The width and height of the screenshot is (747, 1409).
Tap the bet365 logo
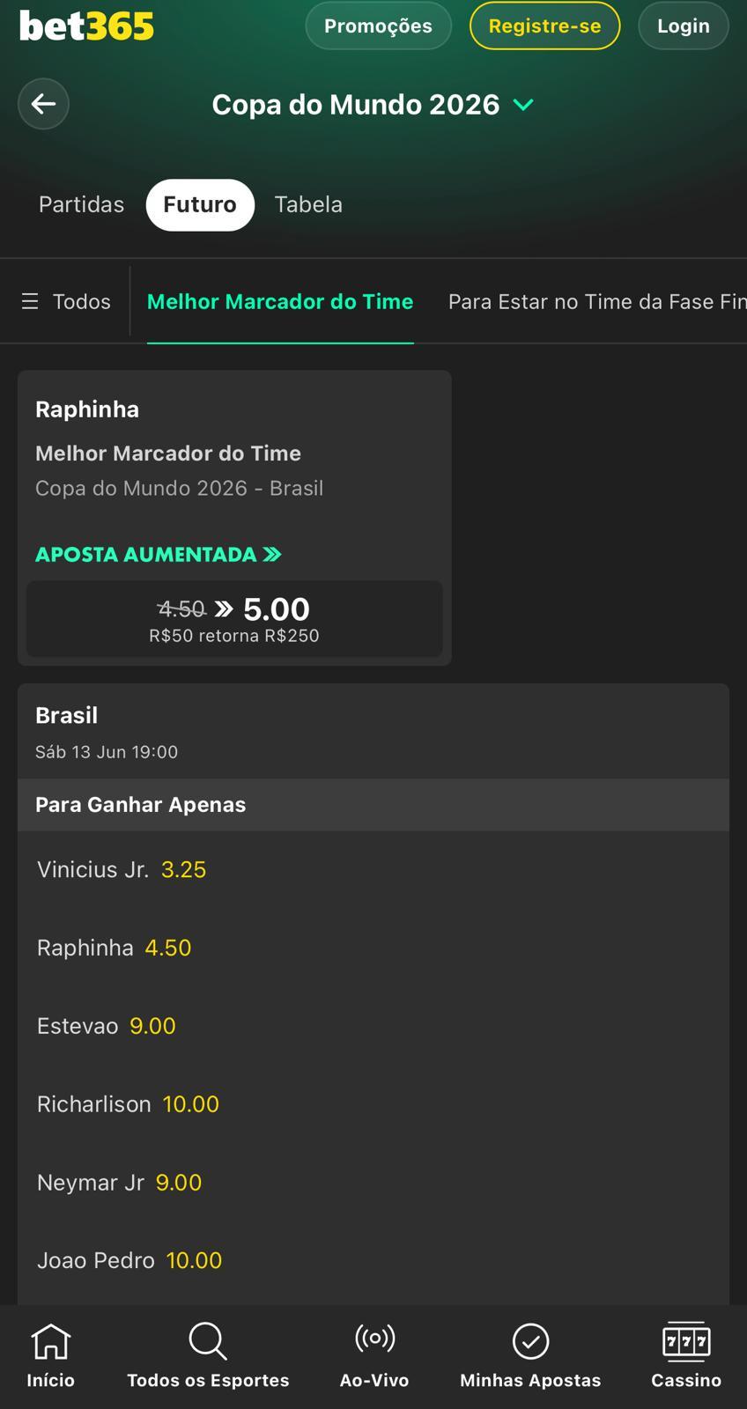tap(85, 26)
